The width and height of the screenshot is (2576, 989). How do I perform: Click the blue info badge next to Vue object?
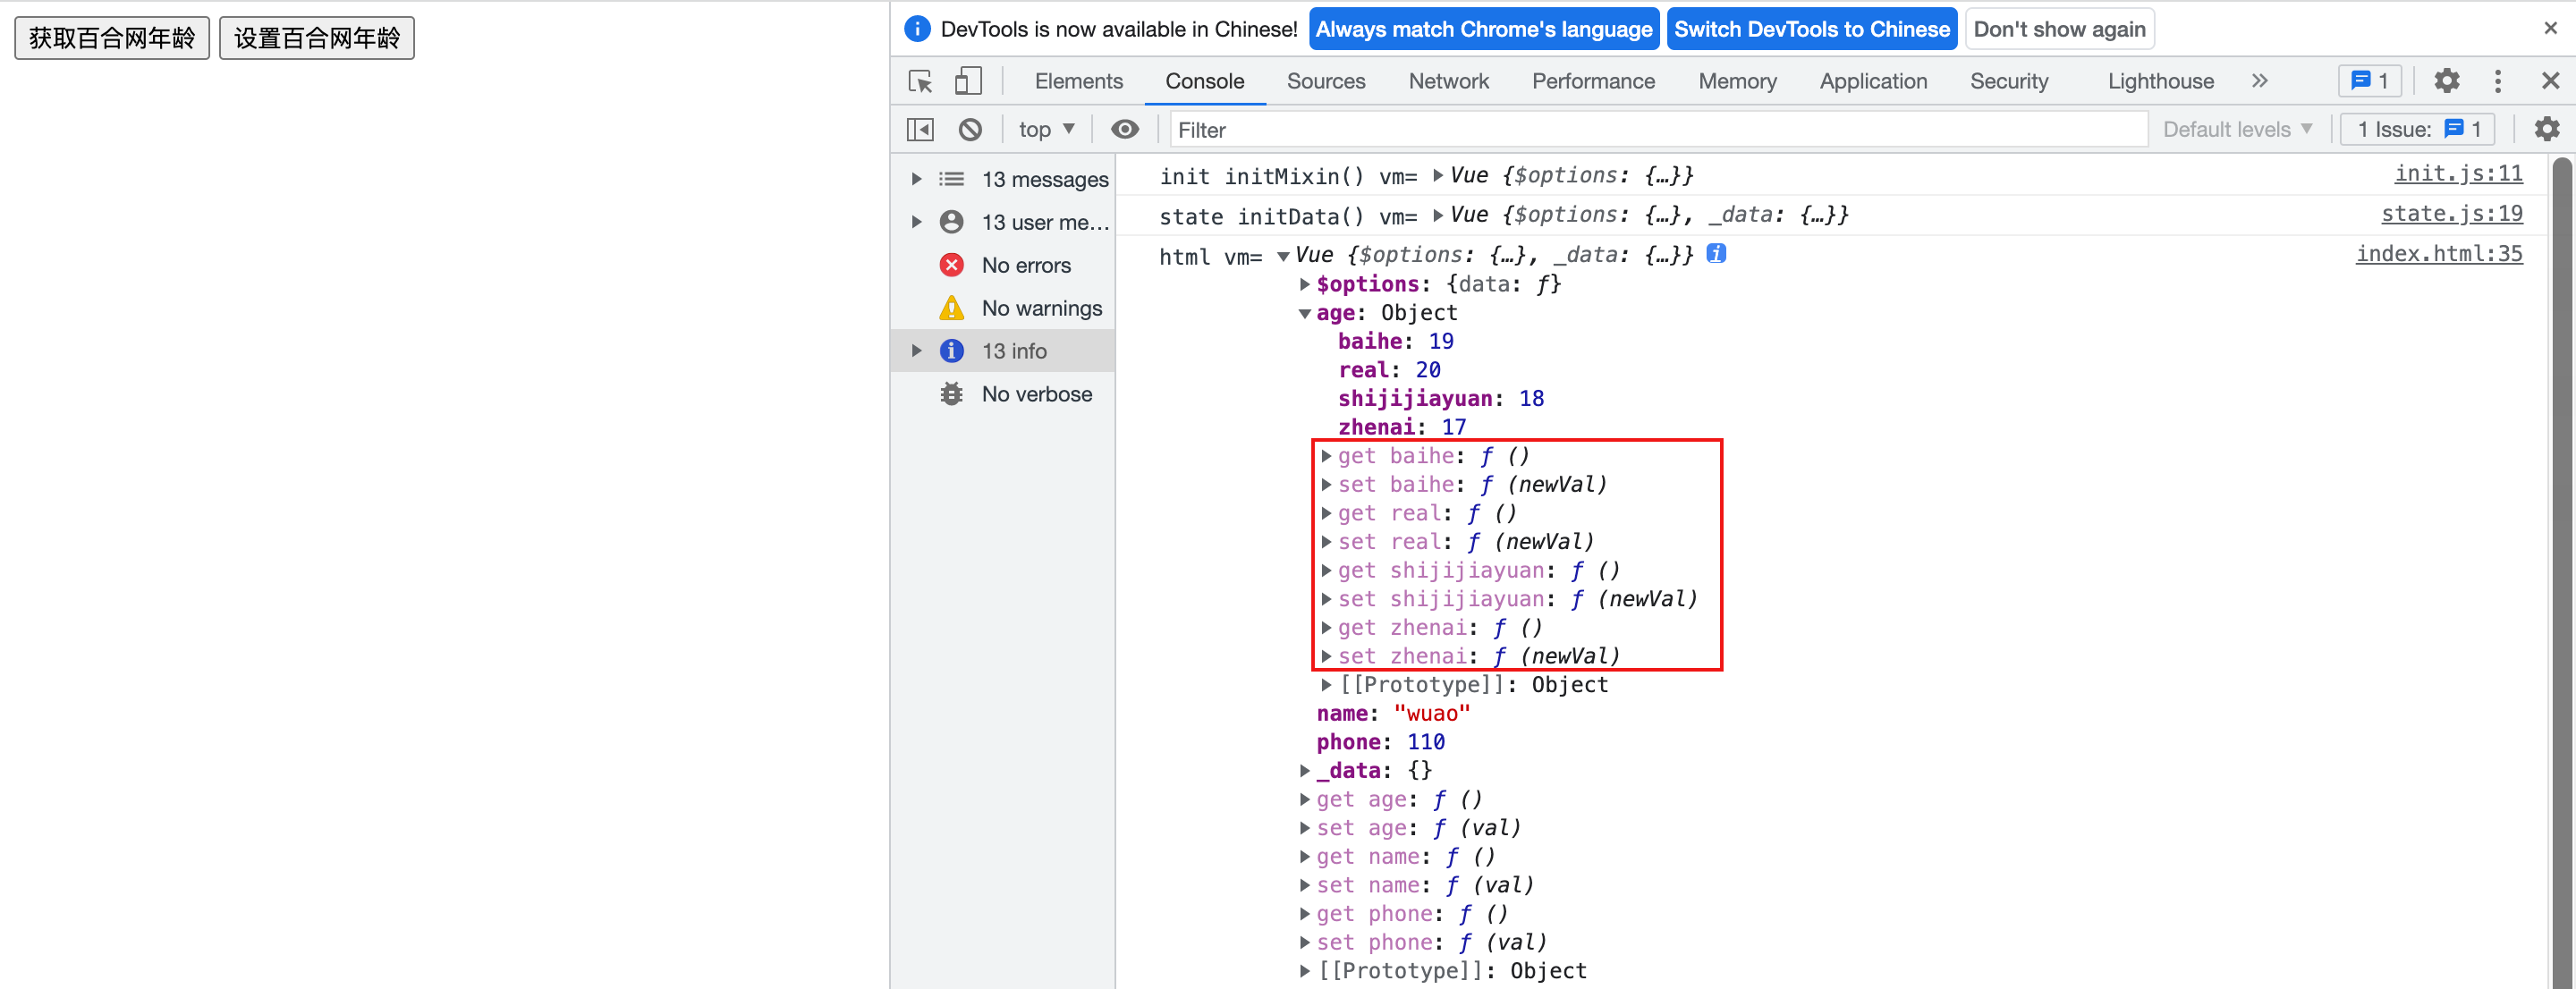pyautogui.click(x=1716, y=254)
